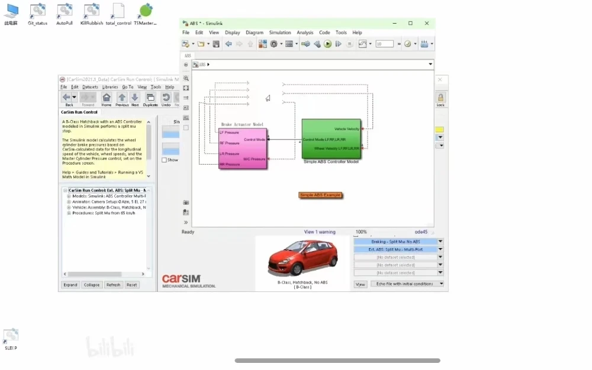Click the Refresh button
Viewport: 592px width, 370px height.
(x=113, y=285)
